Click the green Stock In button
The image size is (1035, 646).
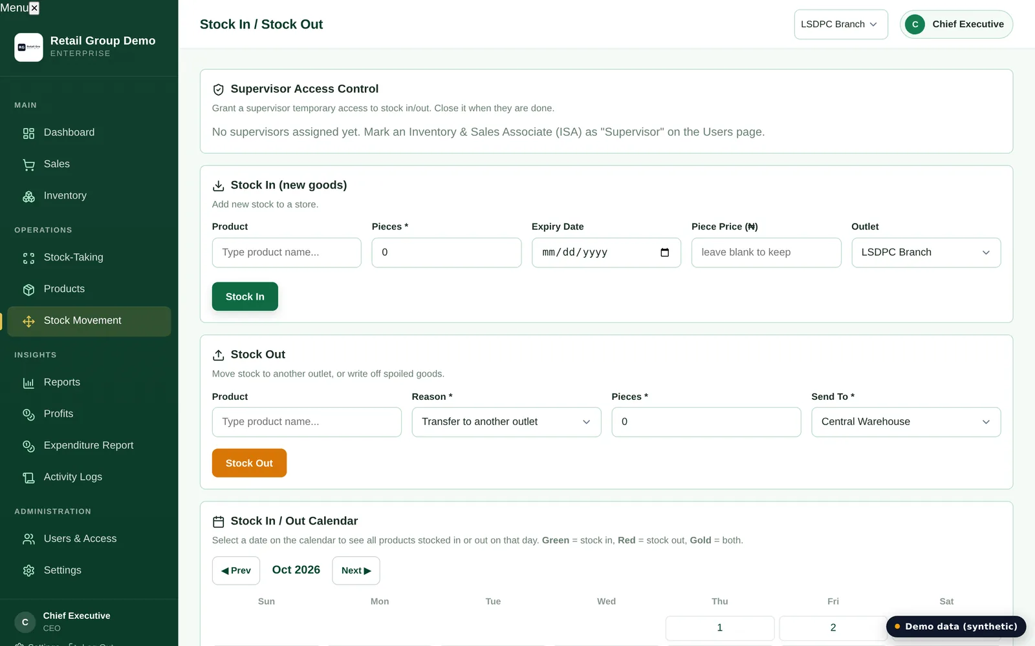click(245, 297)
